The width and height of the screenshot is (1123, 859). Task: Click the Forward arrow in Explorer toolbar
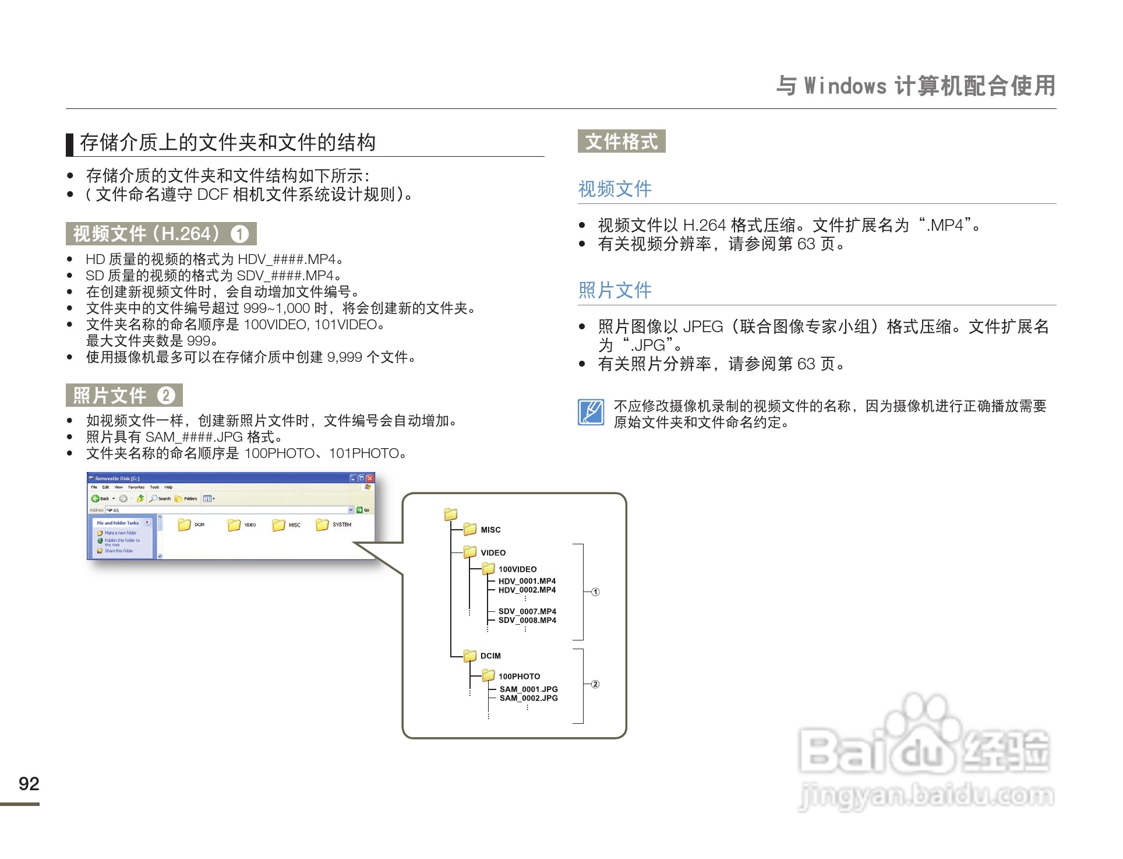(123, 498)
